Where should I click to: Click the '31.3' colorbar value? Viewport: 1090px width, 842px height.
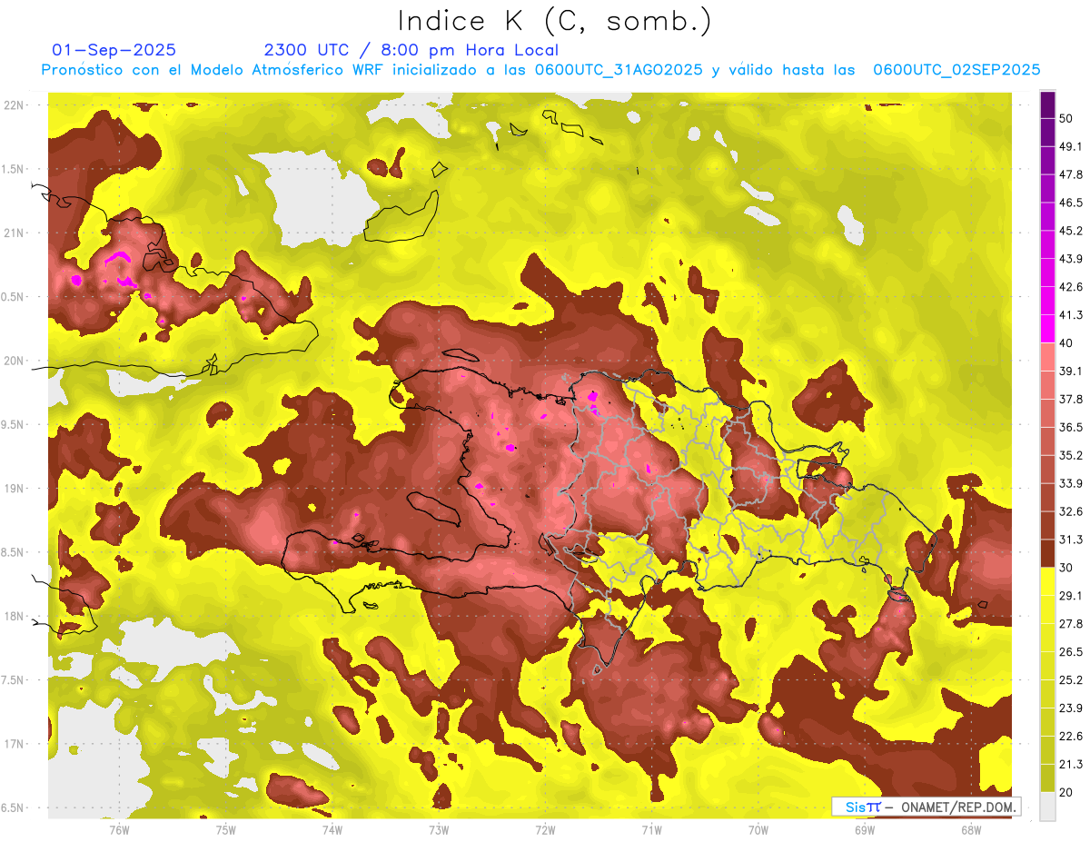1070,540
